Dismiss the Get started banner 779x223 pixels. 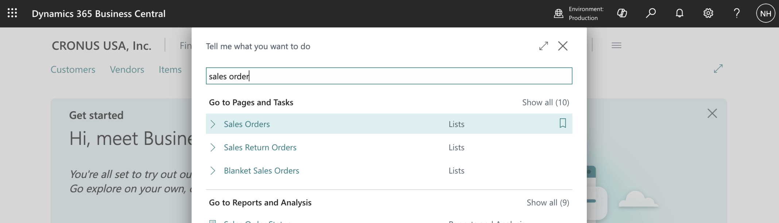click(712, 114)
